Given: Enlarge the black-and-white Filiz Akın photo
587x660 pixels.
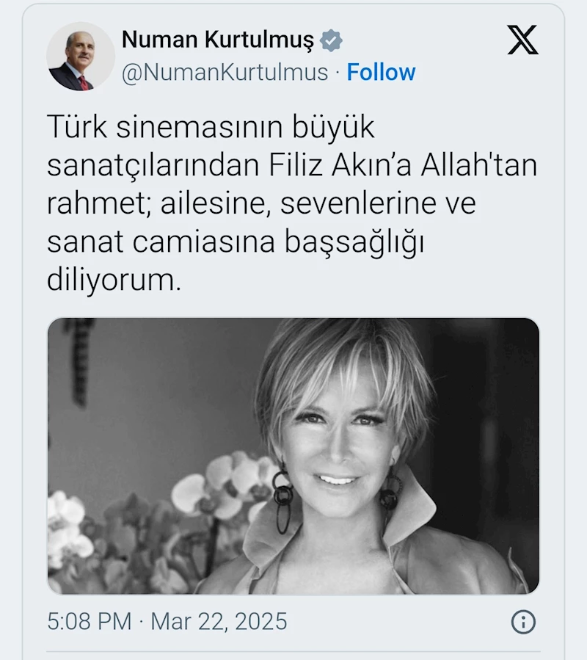Looking at the screenshot, I should [293, 457].
